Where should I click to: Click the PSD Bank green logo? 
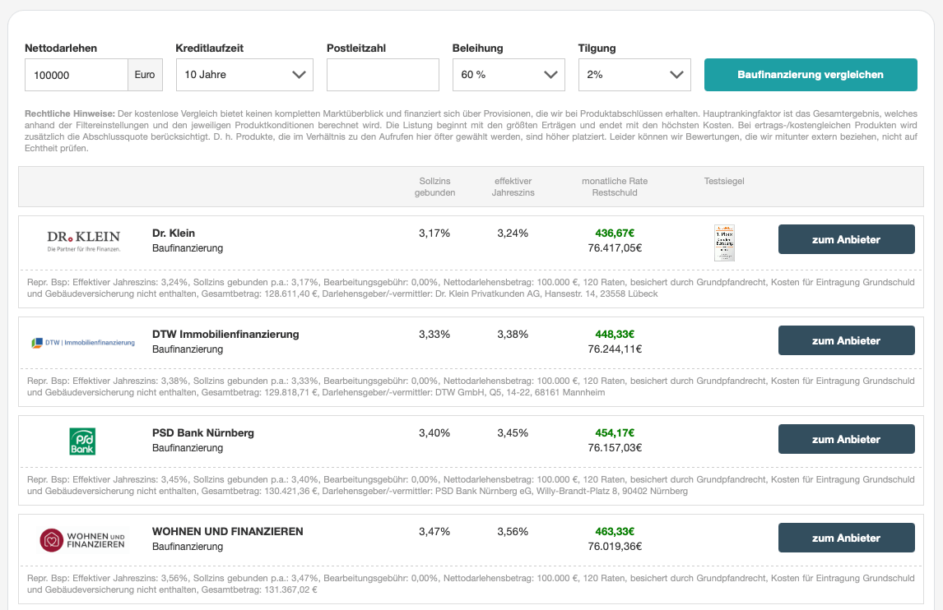tap(82, 441)
